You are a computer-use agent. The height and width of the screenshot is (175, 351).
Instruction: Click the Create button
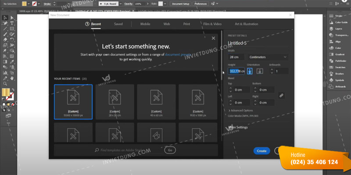click(261, 151)
